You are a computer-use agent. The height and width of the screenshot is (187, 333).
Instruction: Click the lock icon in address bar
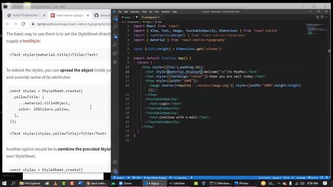(x=33, y=24)
